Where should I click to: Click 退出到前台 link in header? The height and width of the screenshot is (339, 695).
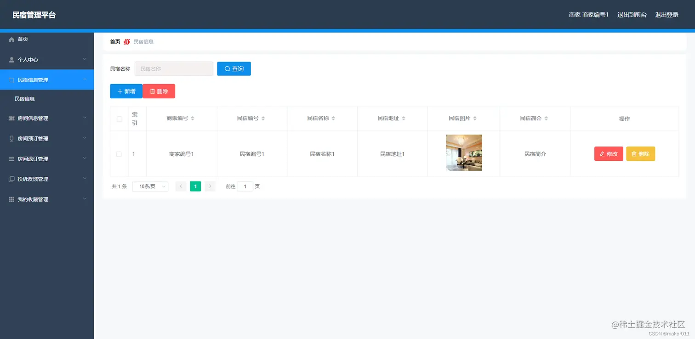point(632,15)
